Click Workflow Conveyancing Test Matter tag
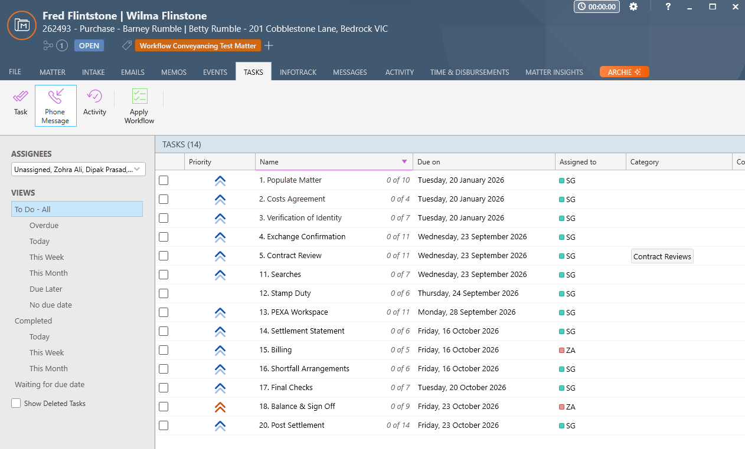 pyautogui.click(x=198, y=45)
